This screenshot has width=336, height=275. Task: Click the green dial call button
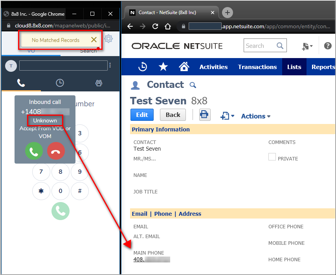[61, 211]
